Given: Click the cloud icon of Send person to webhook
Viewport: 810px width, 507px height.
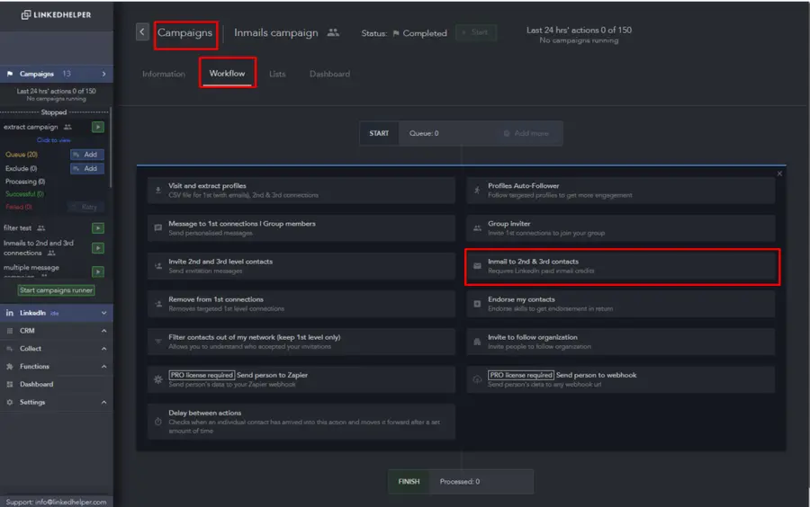Looking at the screenshot, I should tap(477, 379).
